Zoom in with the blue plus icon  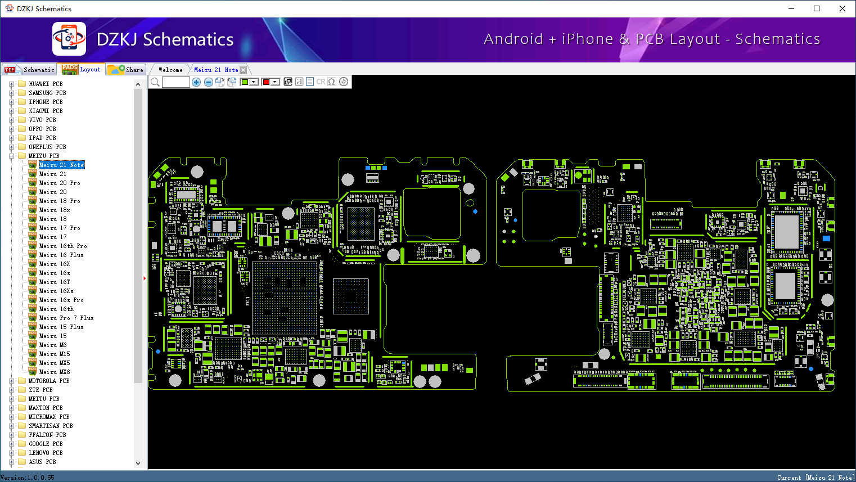[196, 82]
